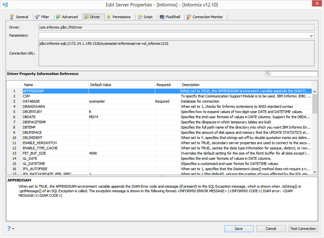Click the Required column header
The width and height of the screenshot is (324, 238).
coord(168,85)
